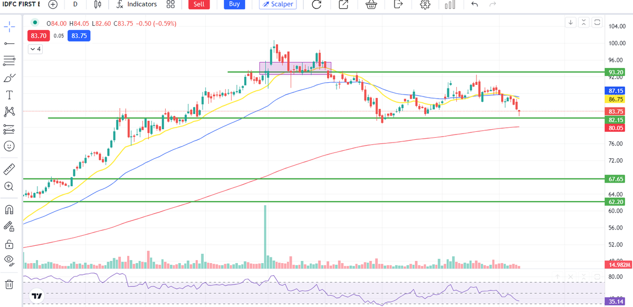The image size is (633, 307).
Task: Click the red 80.05 moving average label
Action: pos(616,128)
